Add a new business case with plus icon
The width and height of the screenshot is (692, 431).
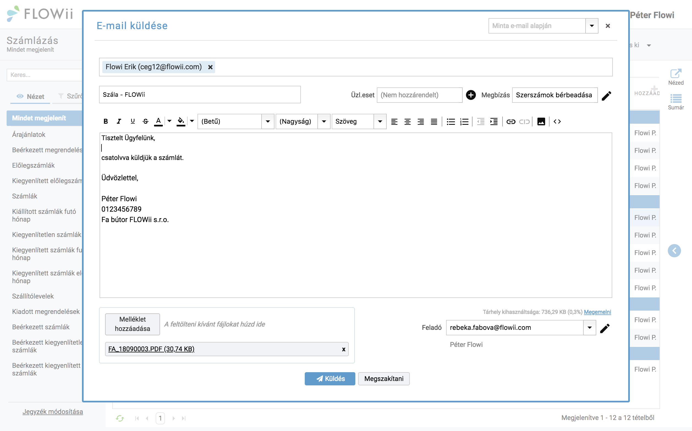(471, 95)
